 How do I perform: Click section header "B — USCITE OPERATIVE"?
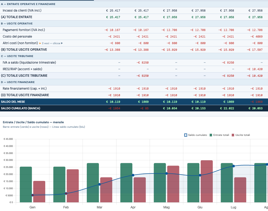click(x=17, y=24)
